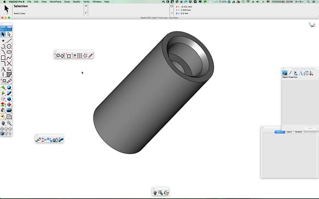Click the axis triad indicator in the corner
This screenshot has height=199, width=319.
click(x=312, y=25)
